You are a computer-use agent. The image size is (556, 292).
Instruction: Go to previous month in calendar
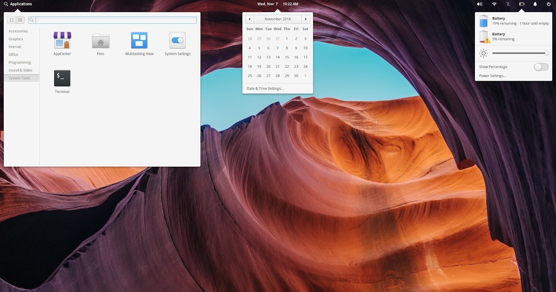(x=250, y=19)
